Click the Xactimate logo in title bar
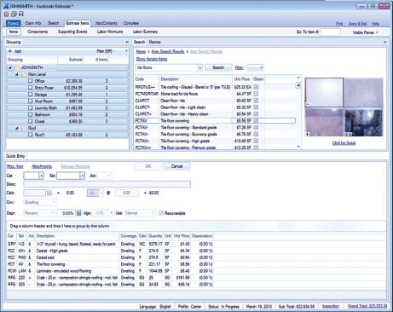This screenshot has width=393, height=312. tap(6, 6)
